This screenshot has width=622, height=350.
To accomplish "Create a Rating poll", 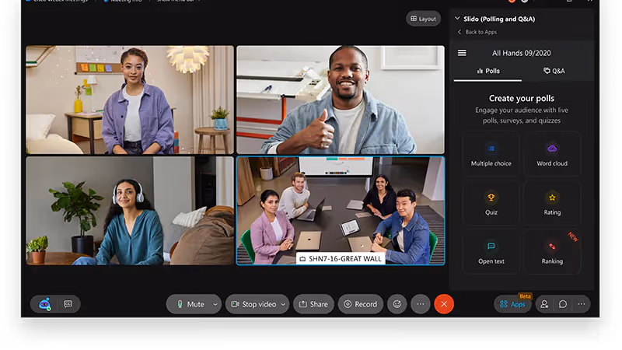I will click(x=552, y=203).
